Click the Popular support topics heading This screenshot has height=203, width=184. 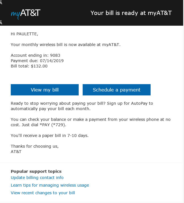(x=36, y=171)
